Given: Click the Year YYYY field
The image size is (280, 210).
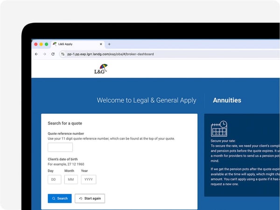Looking at the screenshot, I should [89, 180].
